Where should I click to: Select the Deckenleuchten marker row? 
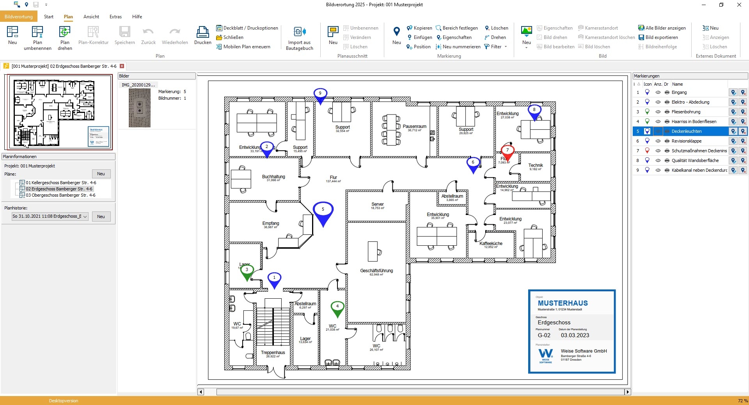[x=690, y=131]
